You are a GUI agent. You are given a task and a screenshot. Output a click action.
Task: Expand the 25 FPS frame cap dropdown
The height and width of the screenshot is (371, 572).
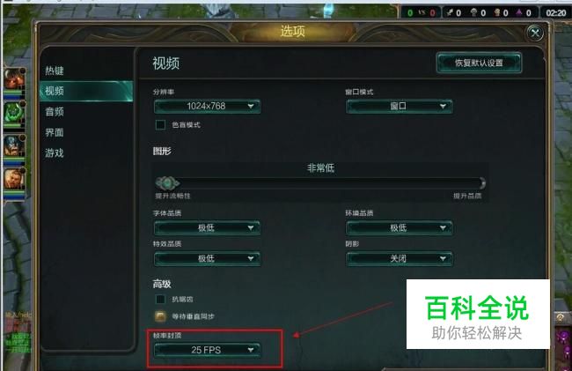click(207, 350)
